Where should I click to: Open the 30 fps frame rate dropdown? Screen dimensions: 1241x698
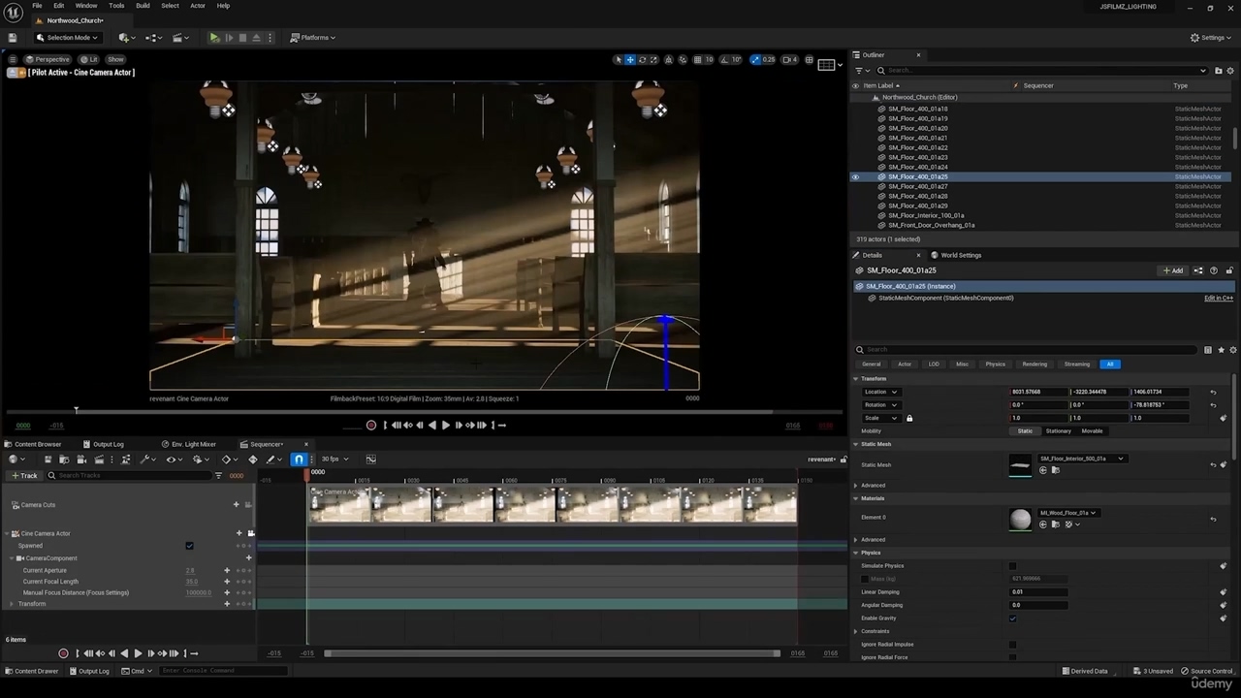tap(334, 460)
